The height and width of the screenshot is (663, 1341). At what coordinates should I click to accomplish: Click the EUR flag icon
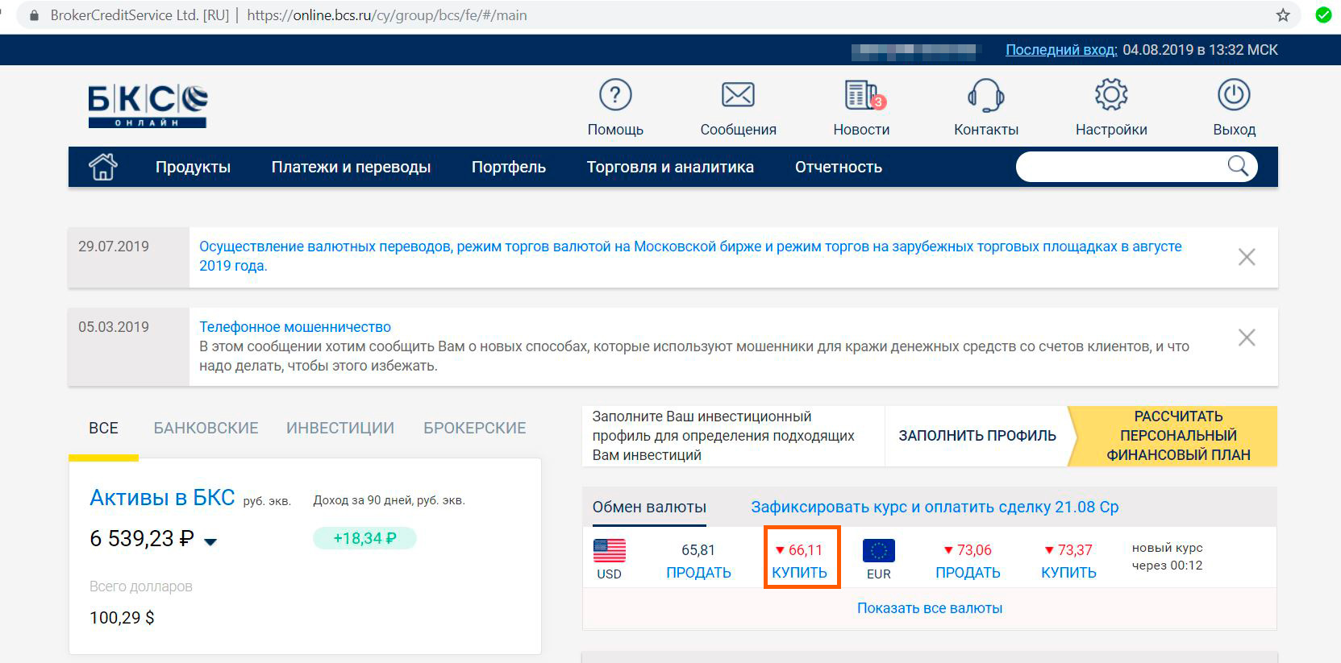[x=879, y=551]
